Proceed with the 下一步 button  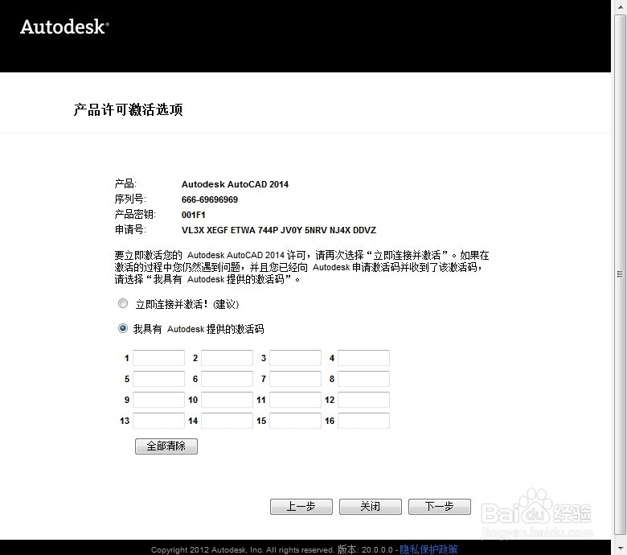click(x=440, y=507)
